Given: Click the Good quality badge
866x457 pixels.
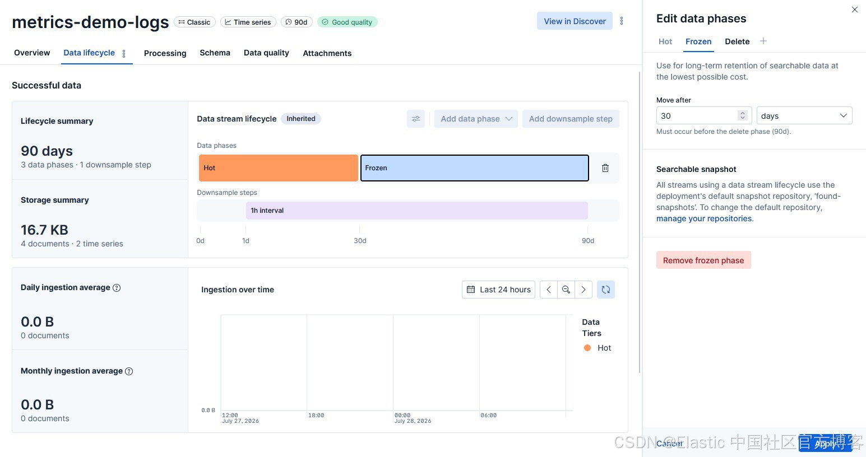Looking at the screenshot, I should tap(348, 22).
